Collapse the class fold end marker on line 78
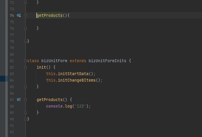Image resolution: width=202 pixels, height=137 pixels. (x=25, y=41)
